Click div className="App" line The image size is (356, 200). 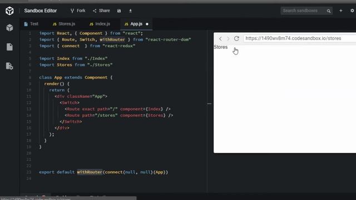click(x=81, y=96)
